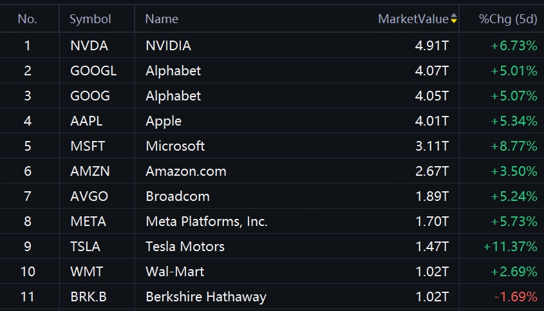Click Tesla's +11.37% change value
The width and height of the screenshot is (544, 311).
510,247
